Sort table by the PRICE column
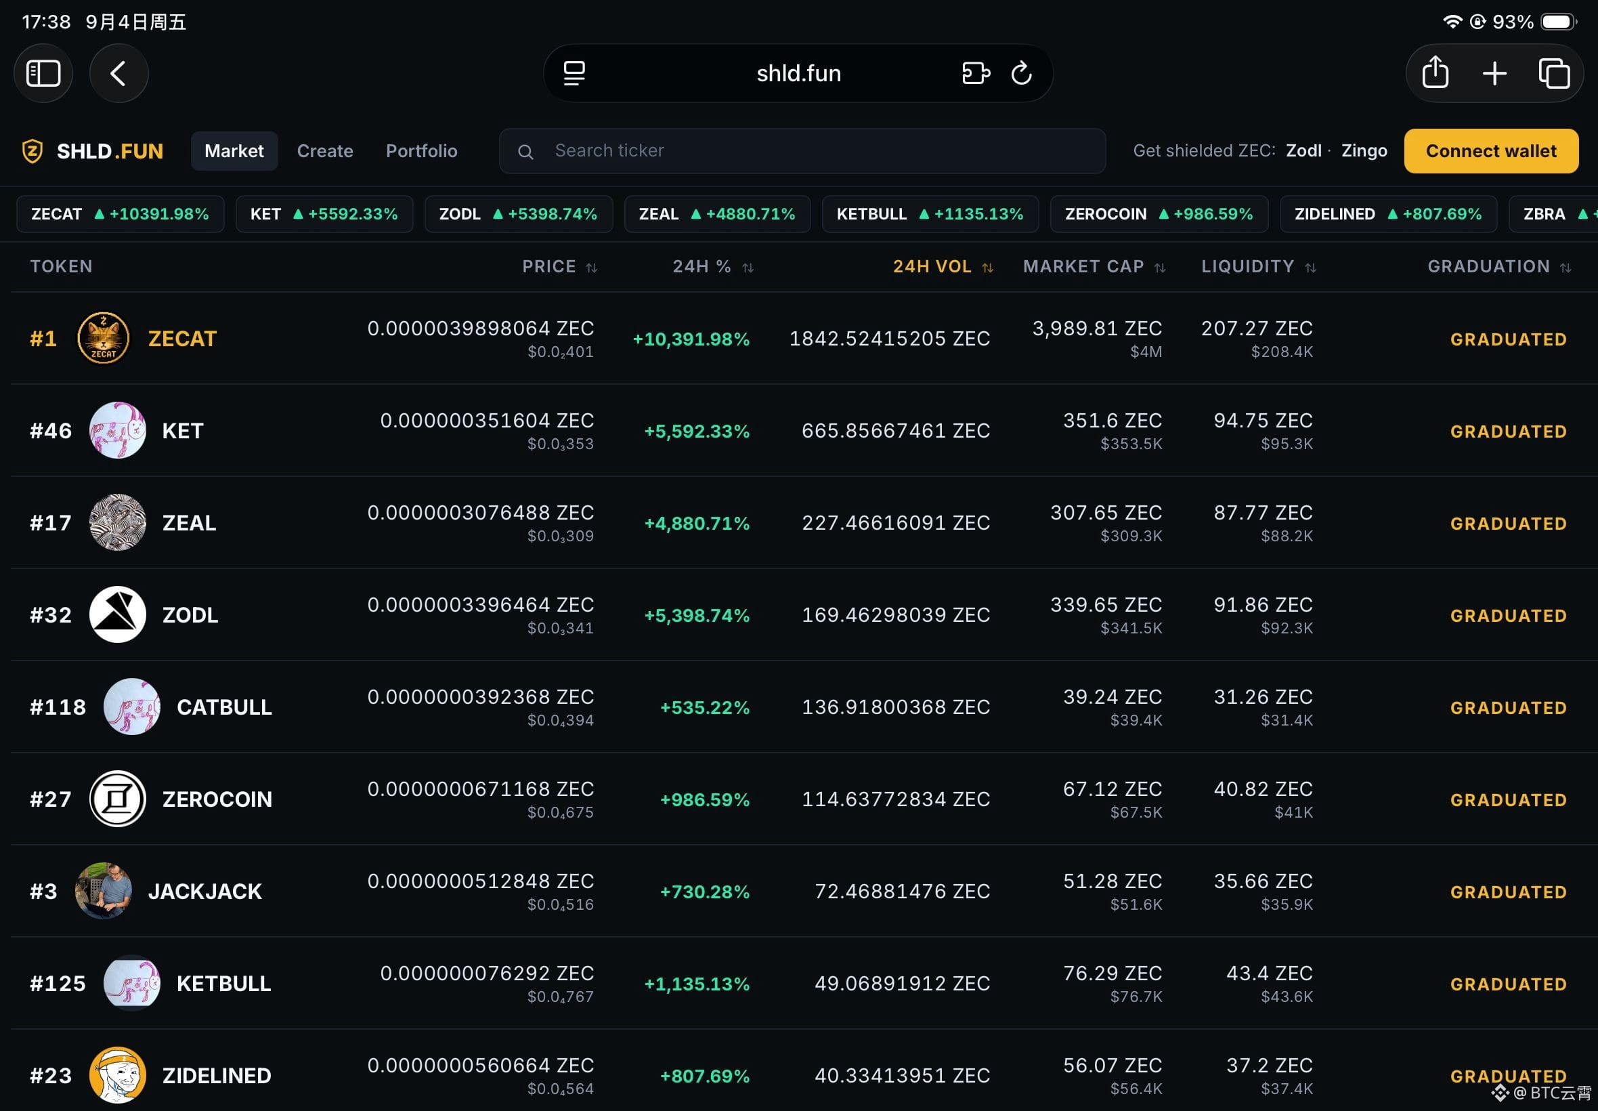Screen dimensions: 1598x1111 click(559, 267)
